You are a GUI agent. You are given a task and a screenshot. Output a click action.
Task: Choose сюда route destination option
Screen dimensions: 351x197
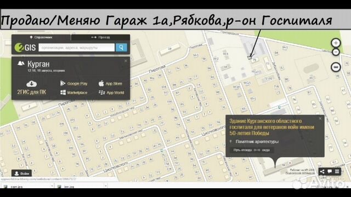click(265, 150)
